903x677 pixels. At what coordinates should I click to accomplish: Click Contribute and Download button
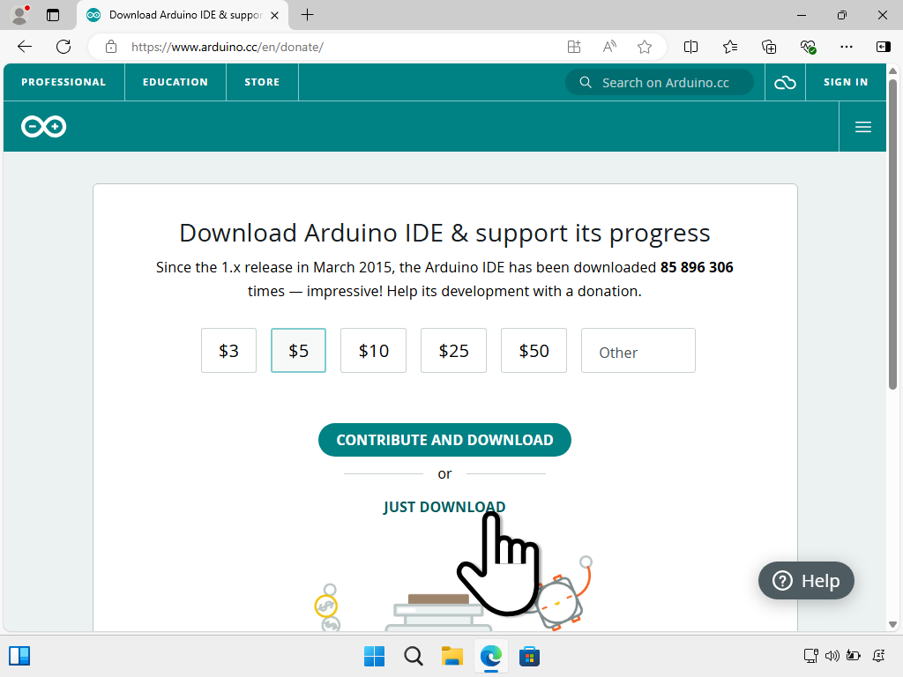pyautogui.click(x=444, y=440)
